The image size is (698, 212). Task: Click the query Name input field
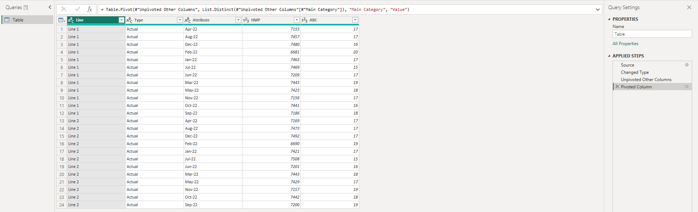[x=652, y=34]
